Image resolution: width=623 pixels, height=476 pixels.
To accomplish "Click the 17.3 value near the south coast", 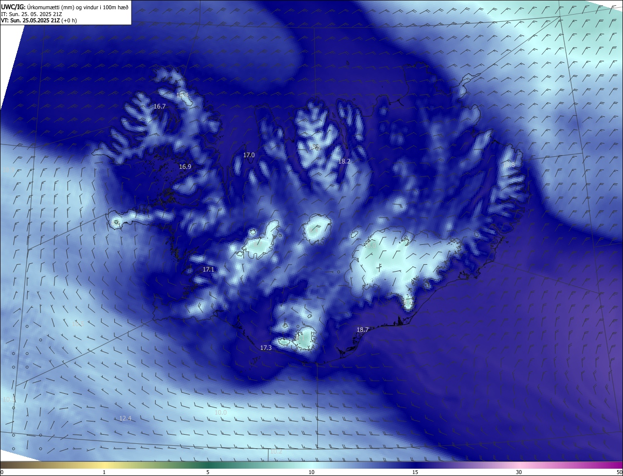I will (266, 348).
